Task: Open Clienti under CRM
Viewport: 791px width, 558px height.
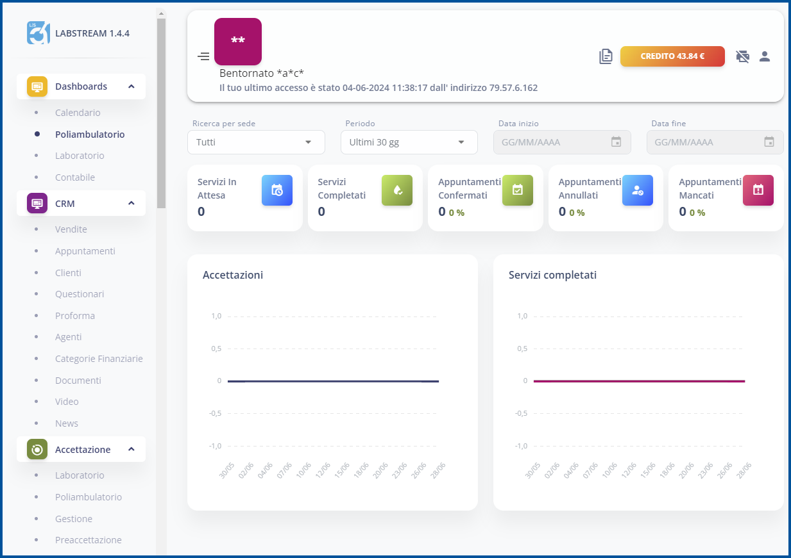Action: pos(68,273)
